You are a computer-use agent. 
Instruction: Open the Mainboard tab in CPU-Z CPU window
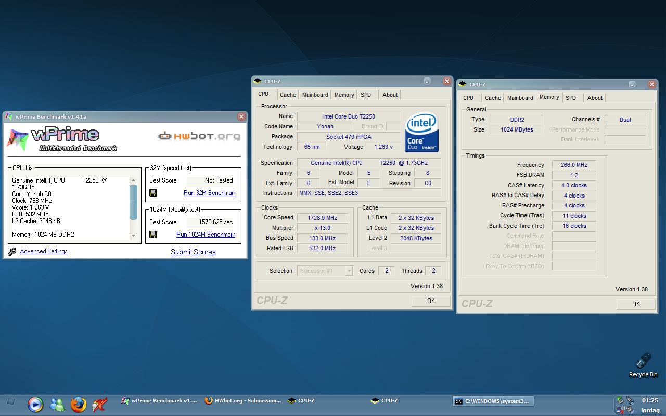click(315, 95)
